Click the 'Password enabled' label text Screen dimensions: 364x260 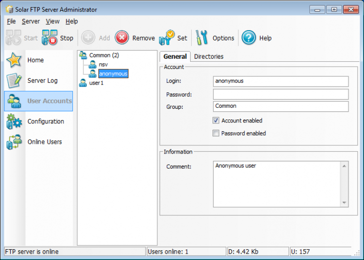[244, 133]
